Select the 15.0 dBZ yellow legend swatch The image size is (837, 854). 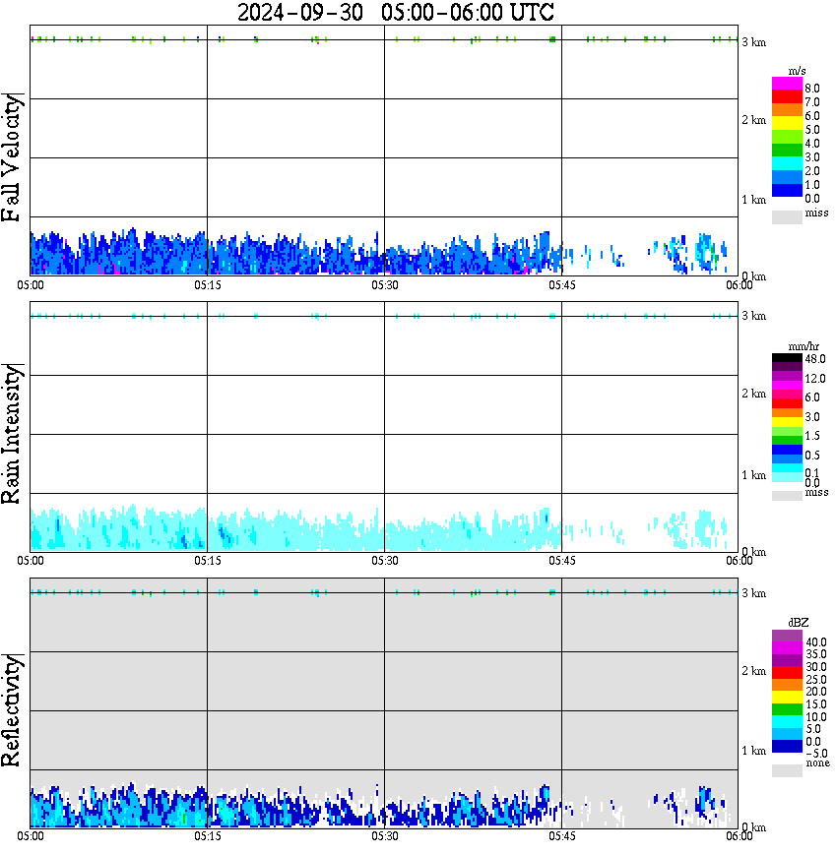tap(787, 698)
